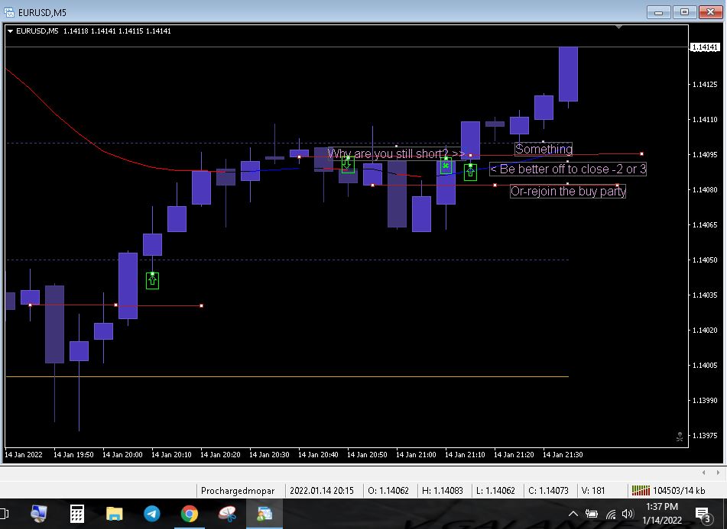Click the 1.13975 price axis label
Viewport: 727px width, 529px height.
(x=705, y=436)
